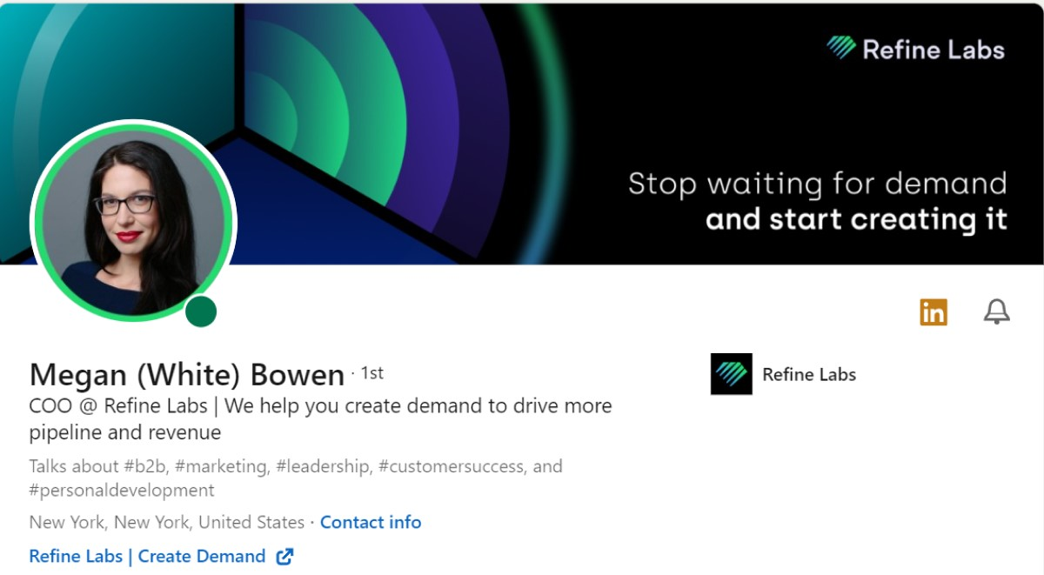Click the #personaldevelopment hashtag text

tap(122, 491)
